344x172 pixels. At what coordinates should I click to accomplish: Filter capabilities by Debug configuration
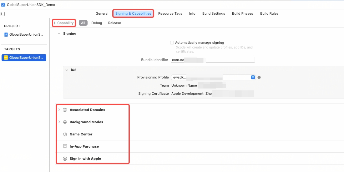(97, 23)
